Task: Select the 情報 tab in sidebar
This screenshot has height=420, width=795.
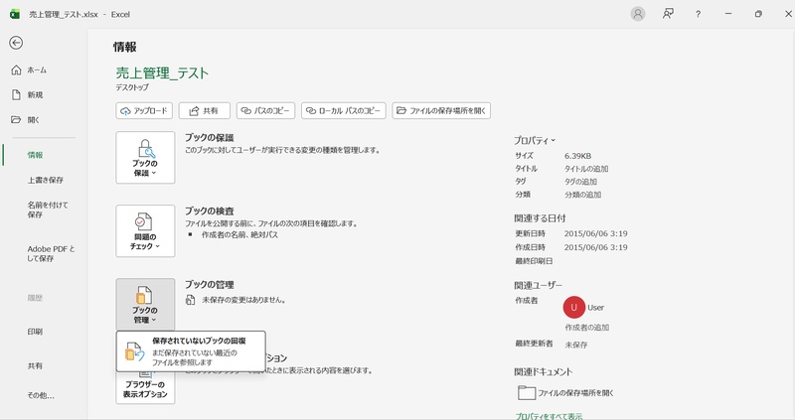Action: (x=35, y=155)
